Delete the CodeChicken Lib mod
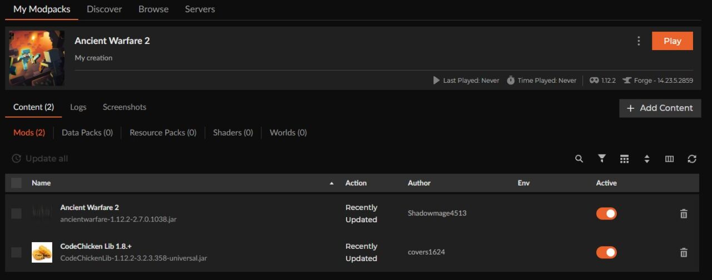This screenshot has height=280, width=712. coord(684,252)
